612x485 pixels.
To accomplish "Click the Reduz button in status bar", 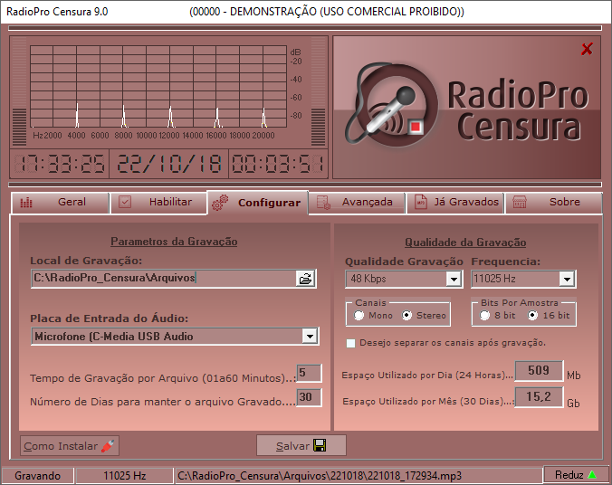I will [x=576, y=475].
